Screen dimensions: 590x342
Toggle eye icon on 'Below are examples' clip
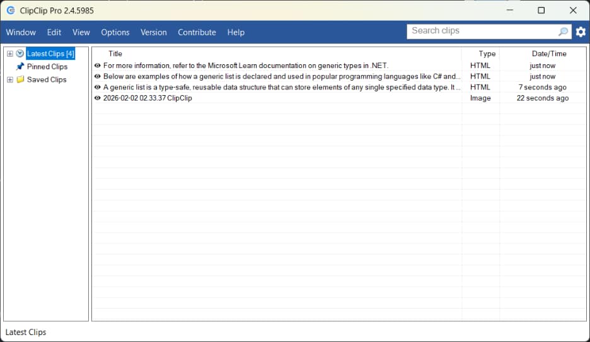98,76
